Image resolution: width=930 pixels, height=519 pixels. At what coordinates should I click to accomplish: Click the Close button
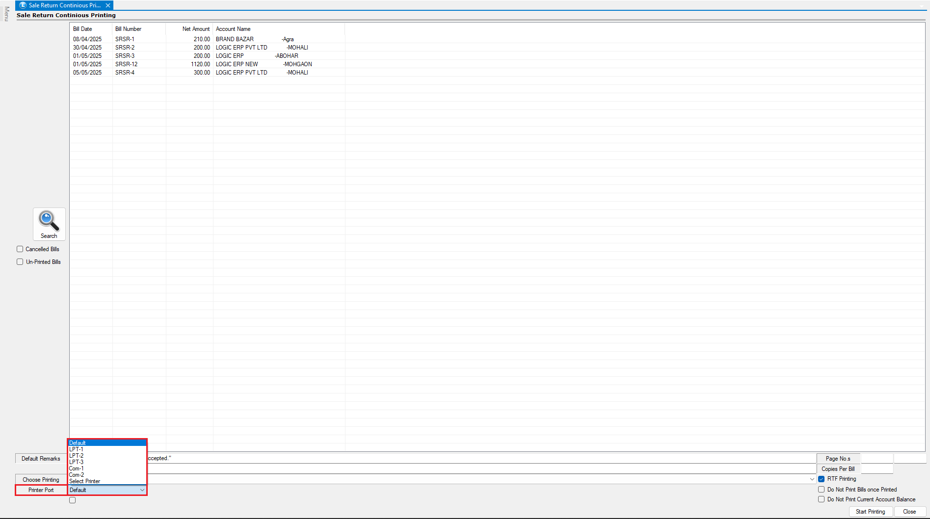tap(909, 512)
